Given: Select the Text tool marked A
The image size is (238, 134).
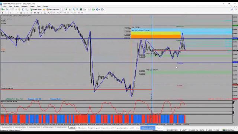Looking at the screenshot, I should 28,13.
